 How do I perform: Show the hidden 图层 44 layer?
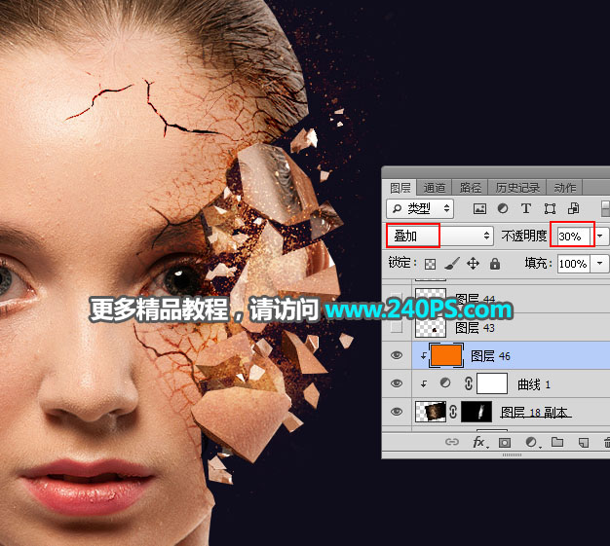point(397,299)
